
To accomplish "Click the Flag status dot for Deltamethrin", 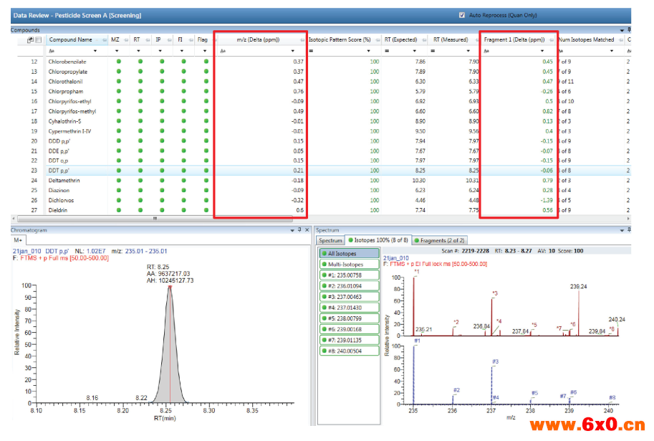I will [206, 181].
